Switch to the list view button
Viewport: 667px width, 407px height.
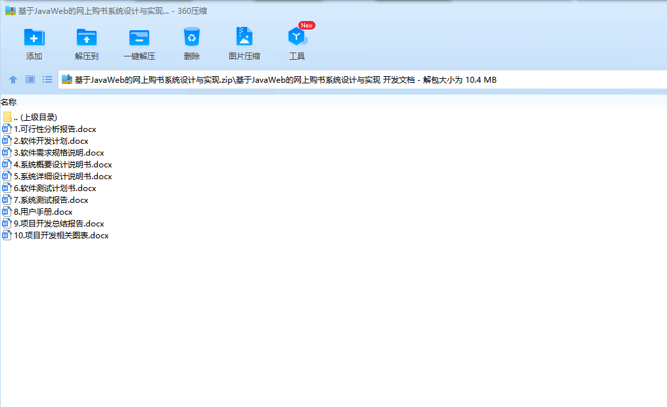click(x=47, y=79)
